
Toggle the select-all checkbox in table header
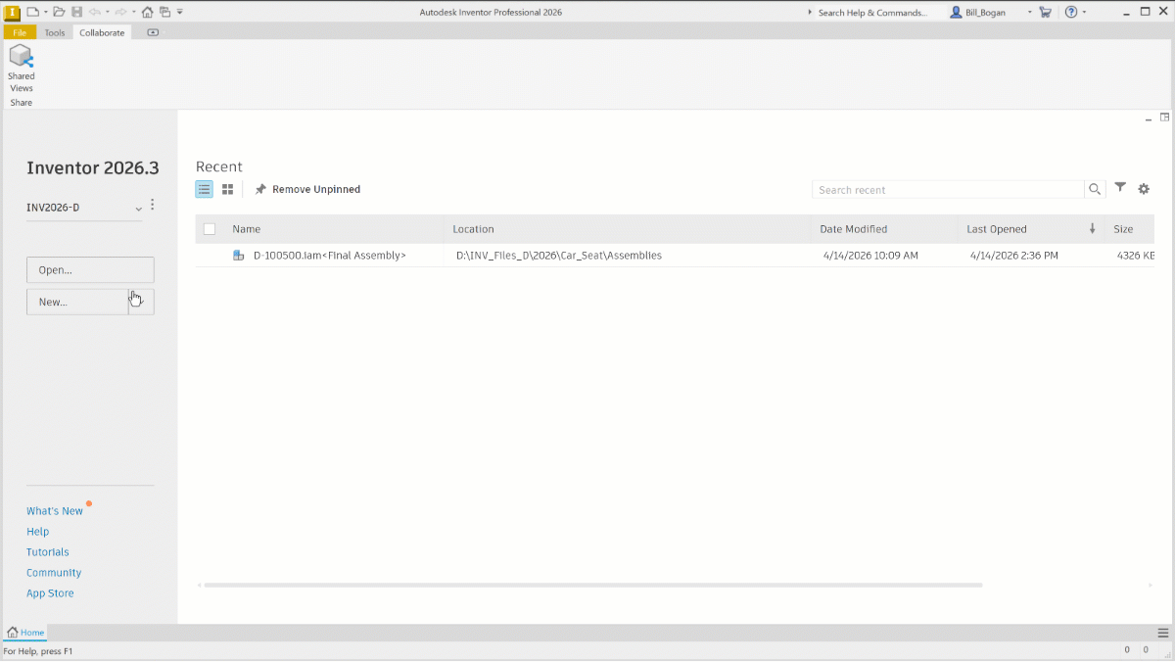[x=209, y=229]
